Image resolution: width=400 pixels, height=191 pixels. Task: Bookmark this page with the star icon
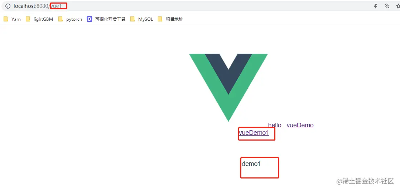click(x=398, y=6)
